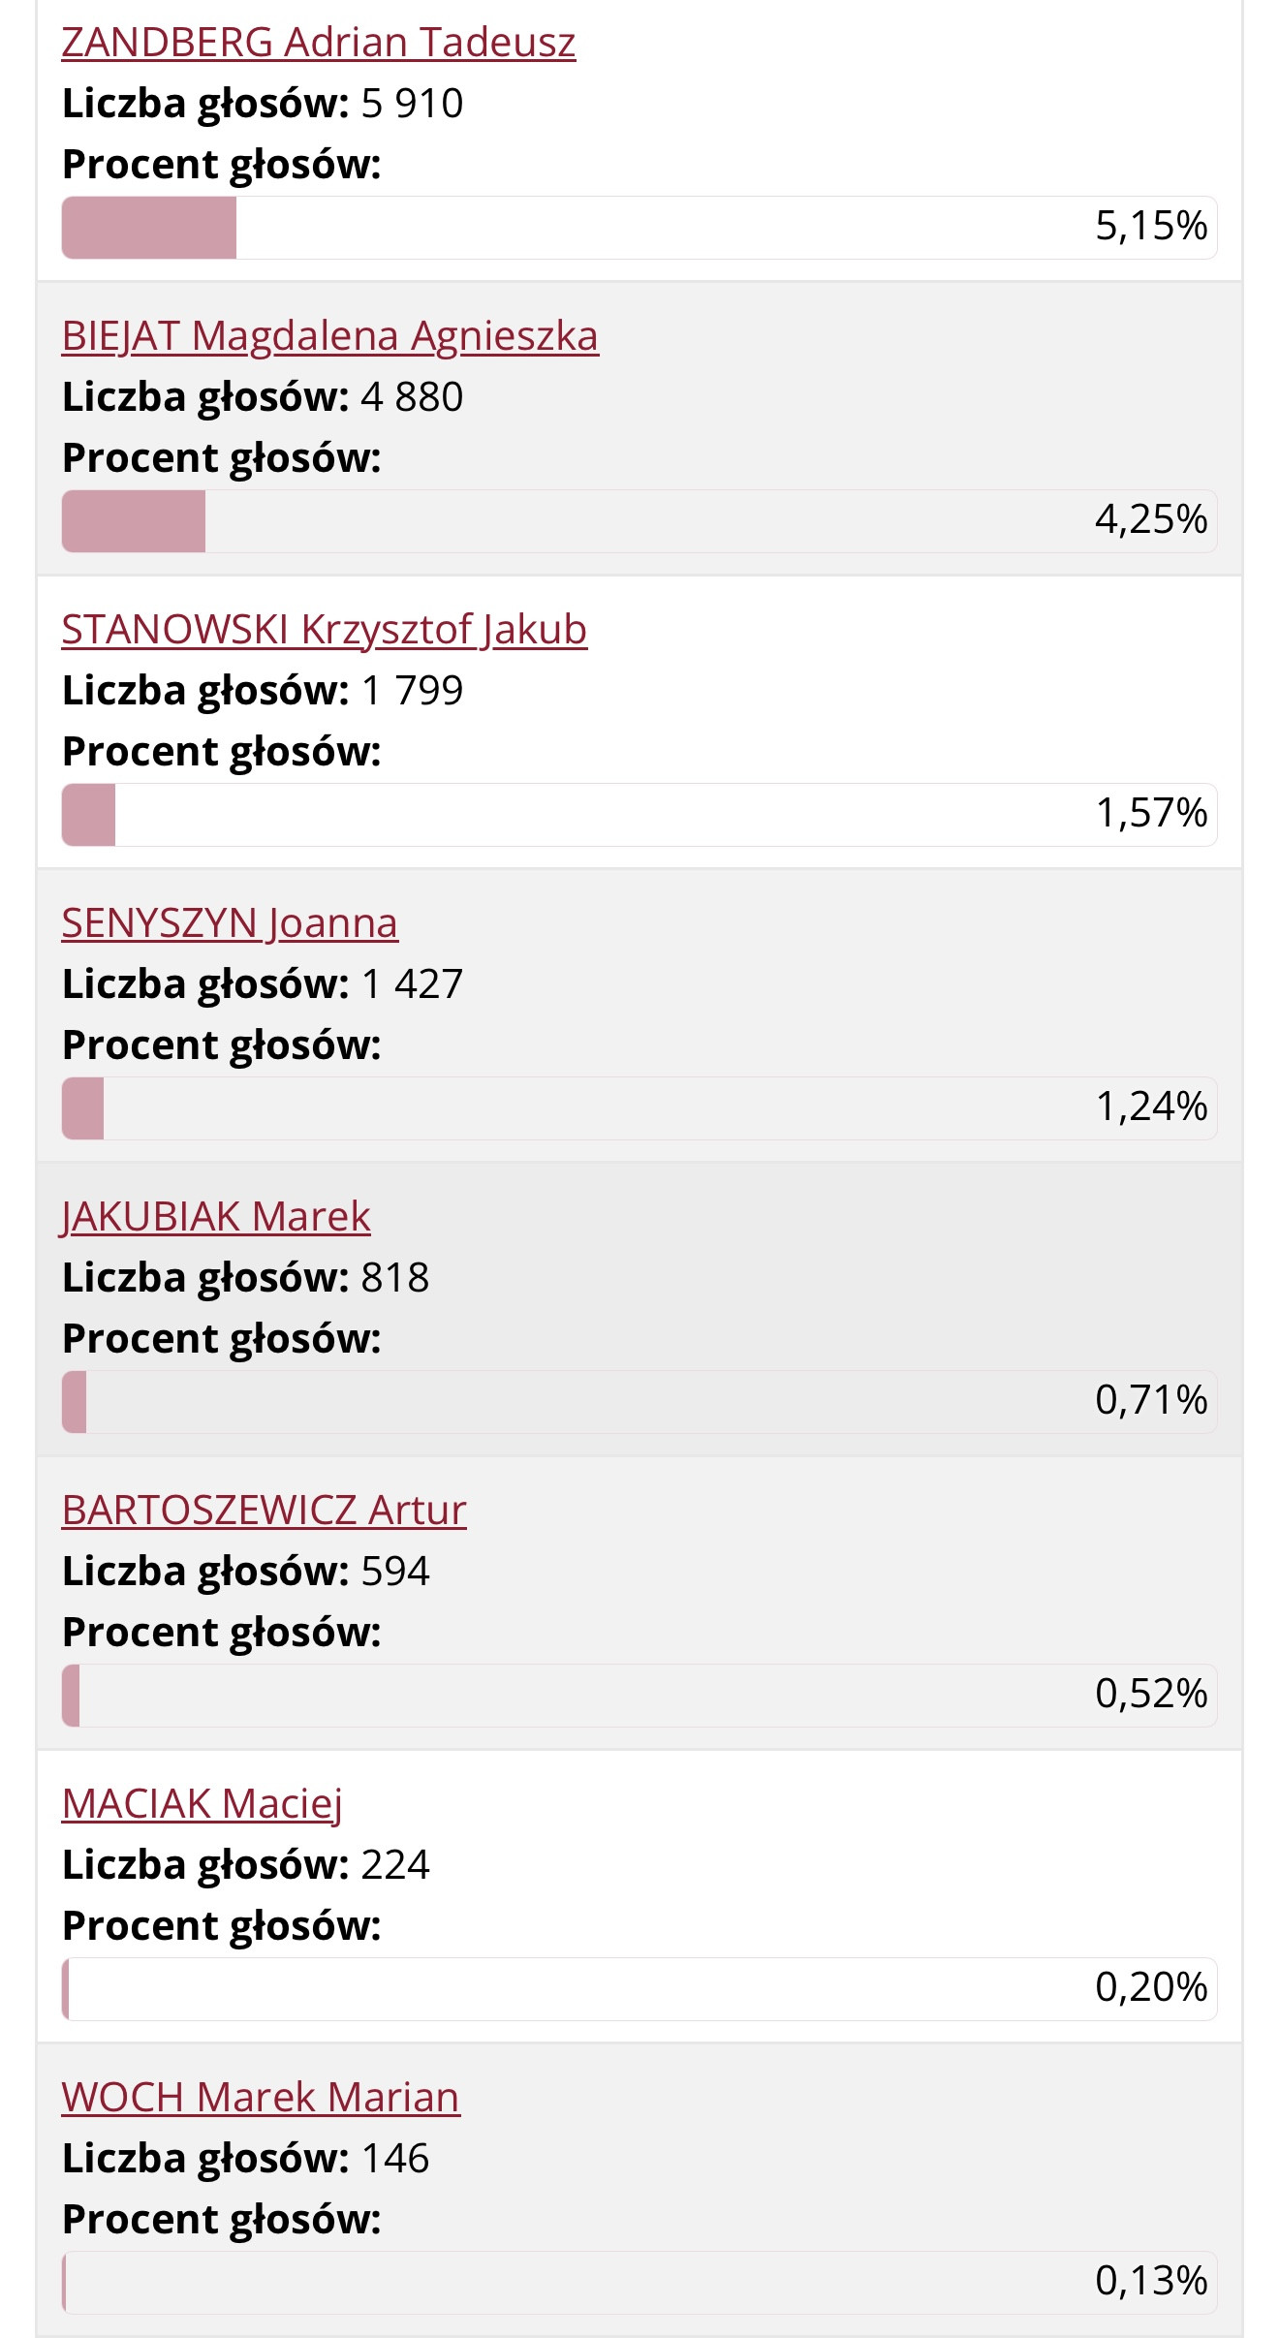Open JAKUBIAK Marek candidate page

[215, 1217]
